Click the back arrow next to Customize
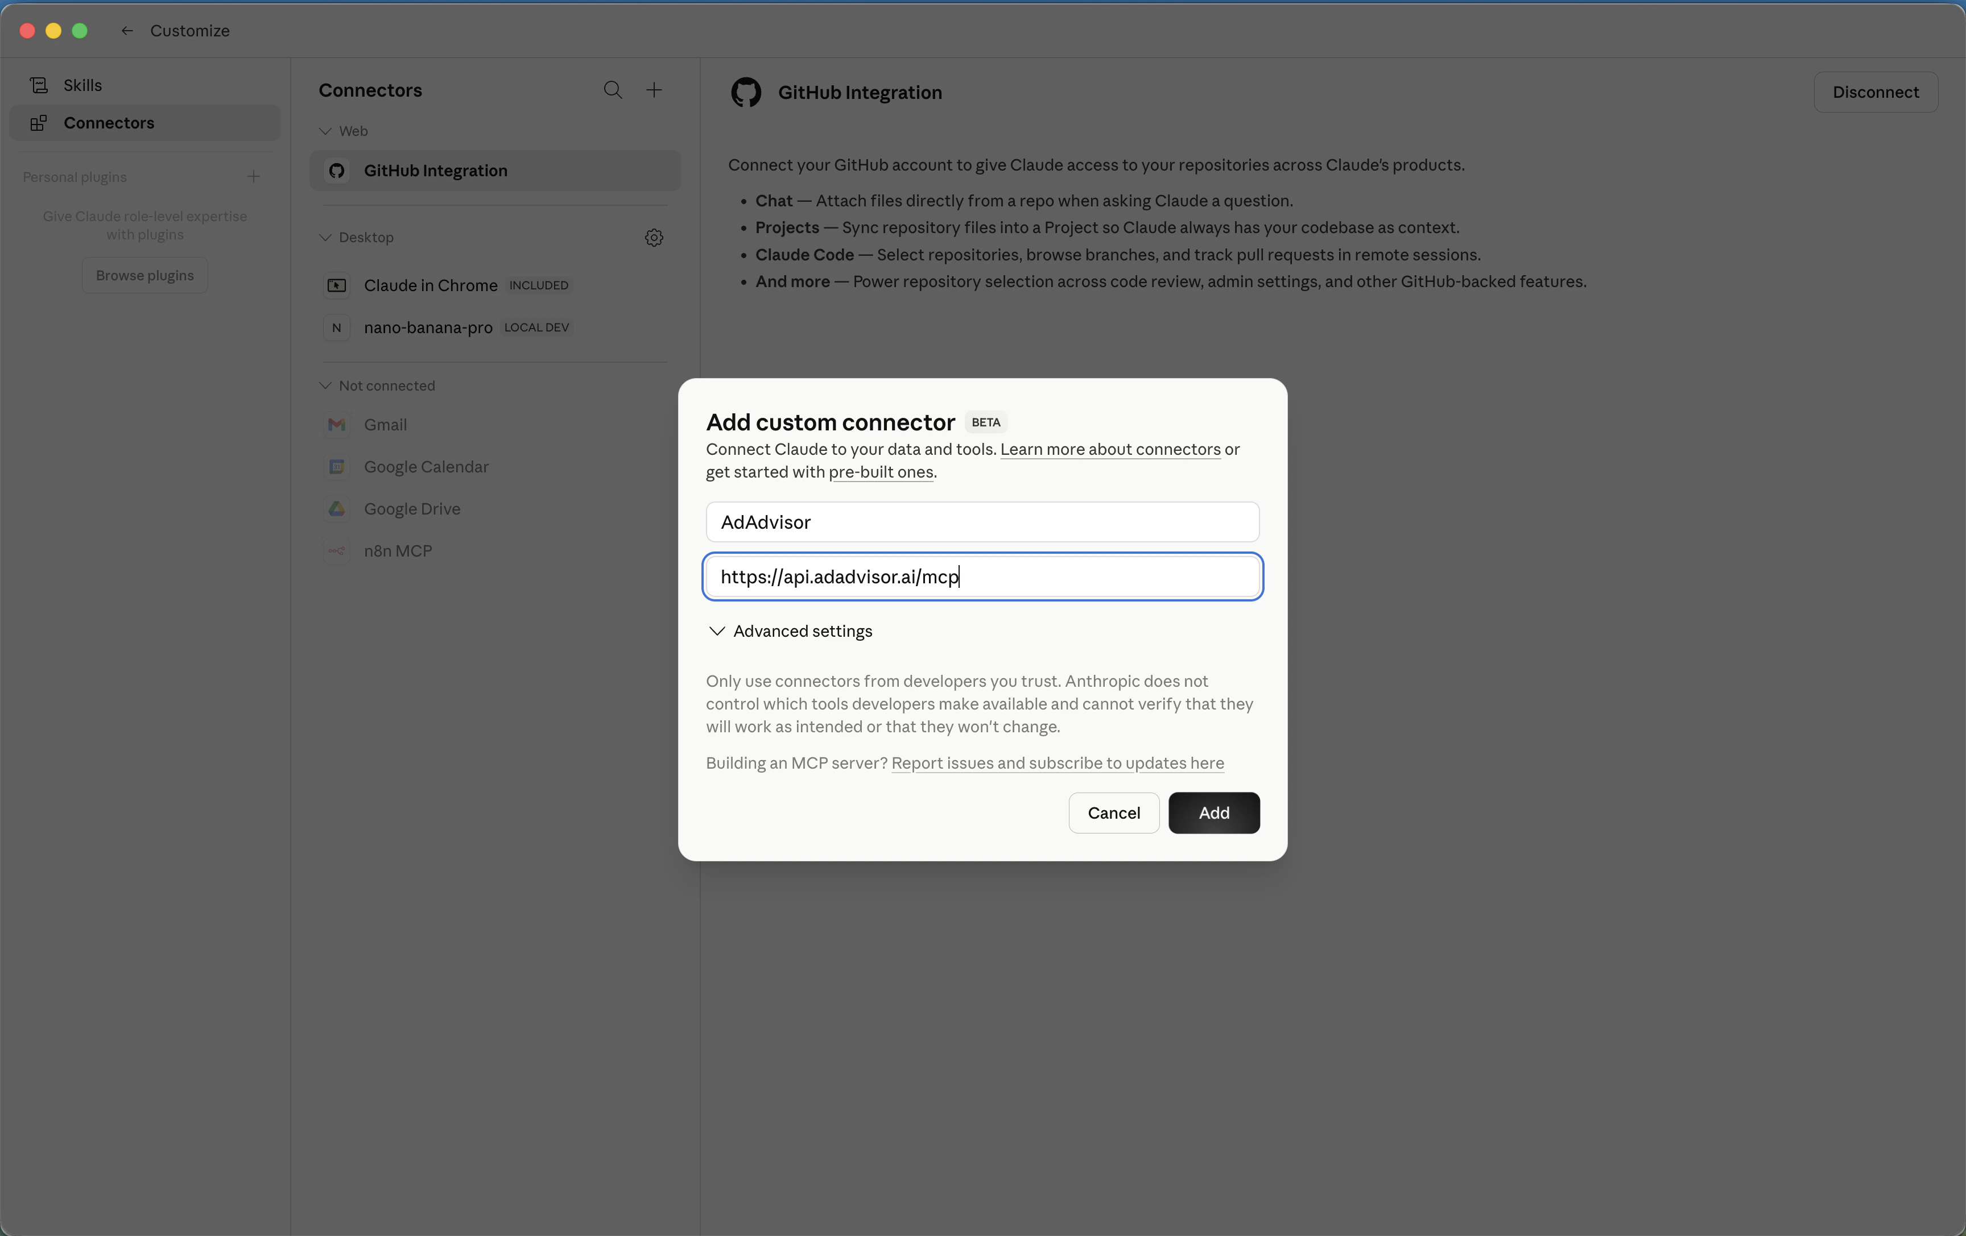 126,31
